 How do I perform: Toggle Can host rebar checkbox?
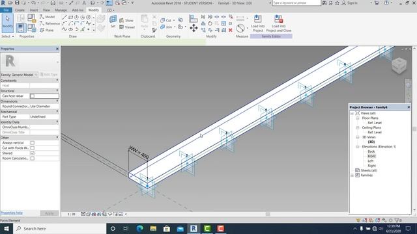click(x=33, y=96)
